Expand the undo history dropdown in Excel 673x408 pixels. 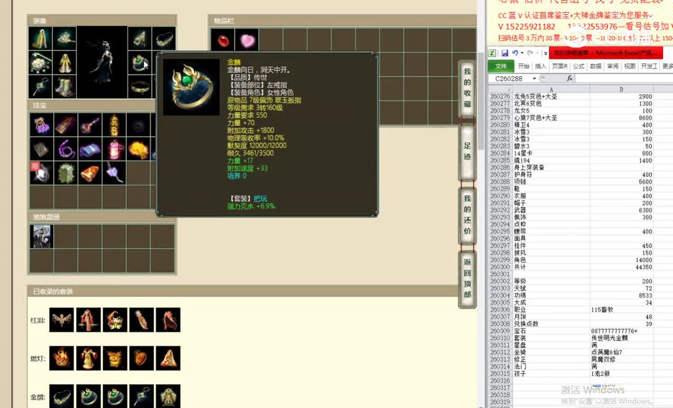point(522,53)
